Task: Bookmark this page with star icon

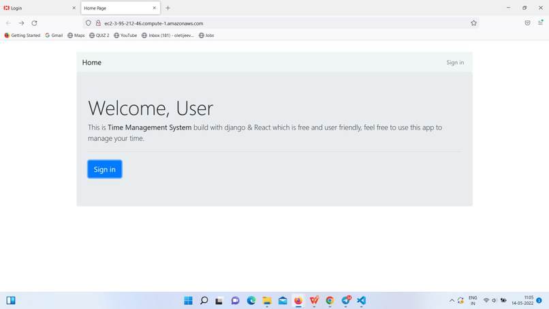Action: 473,23
